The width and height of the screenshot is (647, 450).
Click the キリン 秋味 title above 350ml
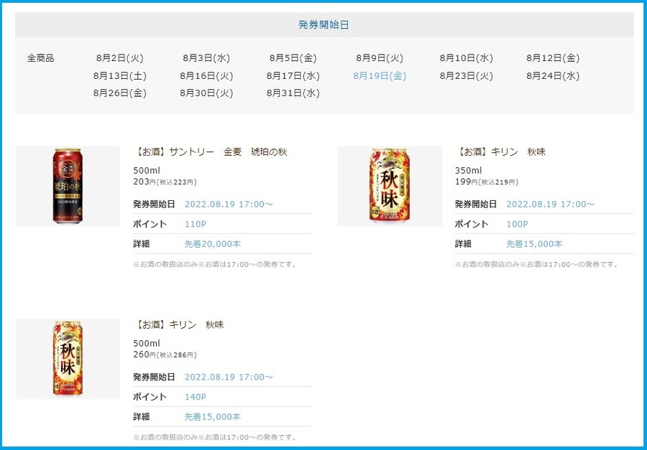pyautogui.click(x=500, y=152)
